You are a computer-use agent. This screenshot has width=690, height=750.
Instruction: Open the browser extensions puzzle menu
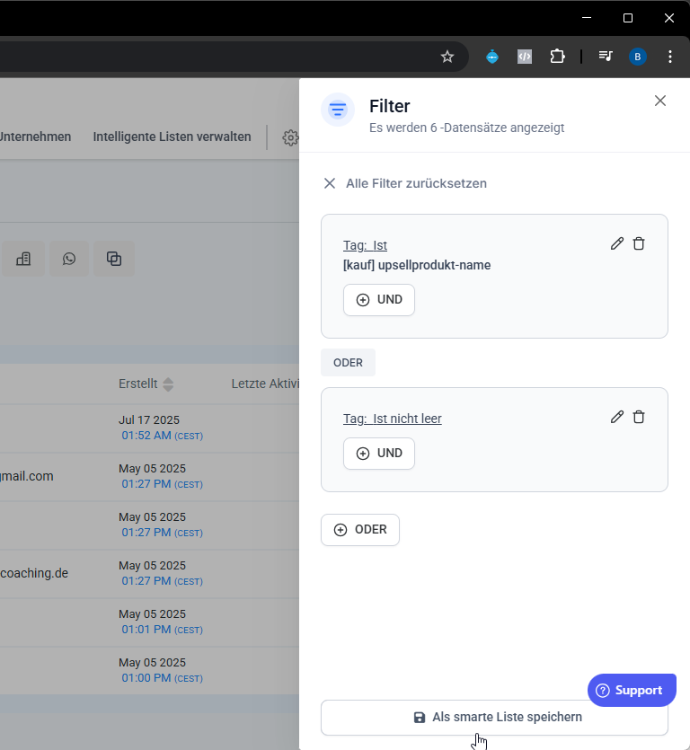[557, 57]
